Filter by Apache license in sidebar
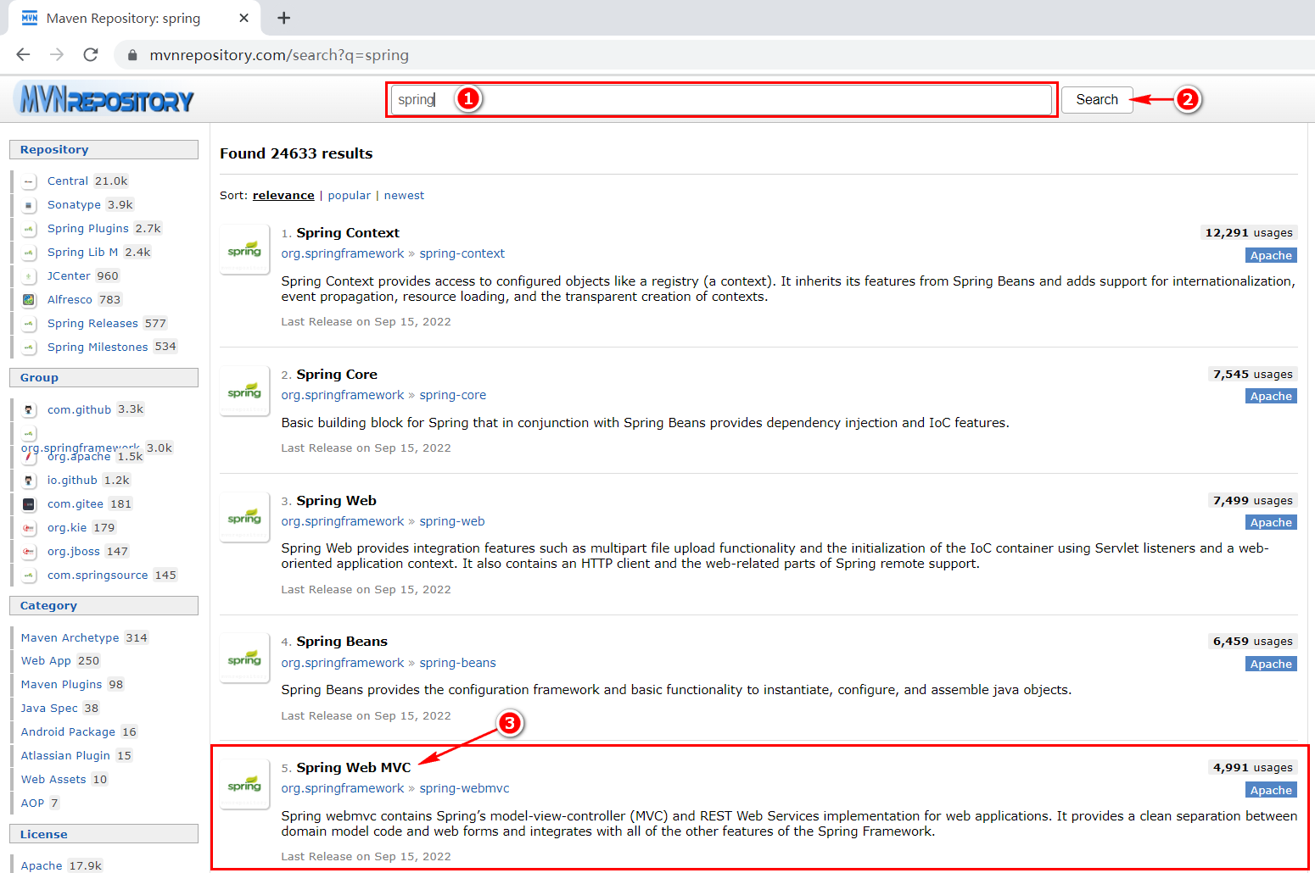1315x873 pixels. tap(42, 865)
